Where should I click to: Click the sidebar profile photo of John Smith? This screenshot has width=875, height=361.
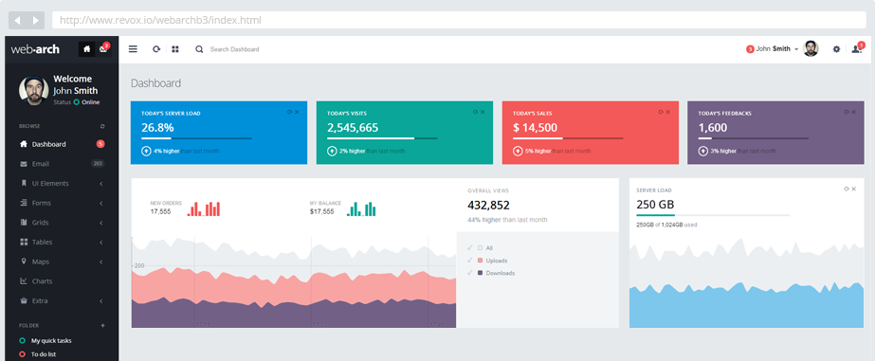(33, 90)
